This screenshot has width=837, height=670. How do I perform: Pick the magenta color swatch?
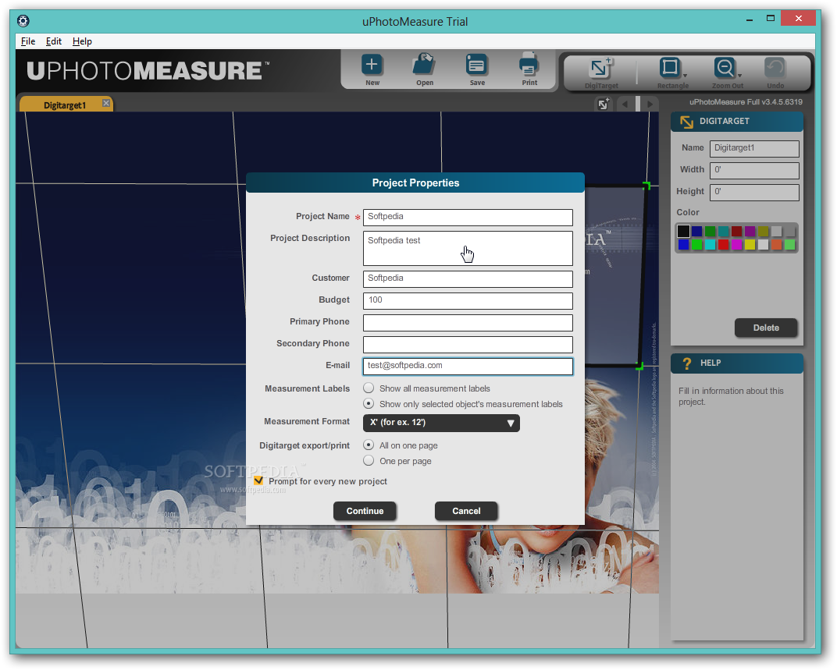(x=736, y=244)
